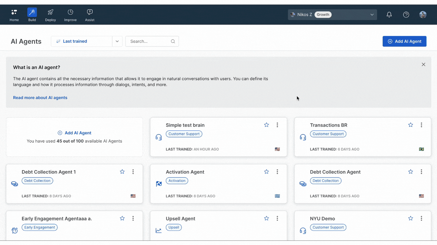This screenshot has height=245, width=437.
Task: Click the Home navigation icon
Action: pyautogui.click(x=14, y=15)
